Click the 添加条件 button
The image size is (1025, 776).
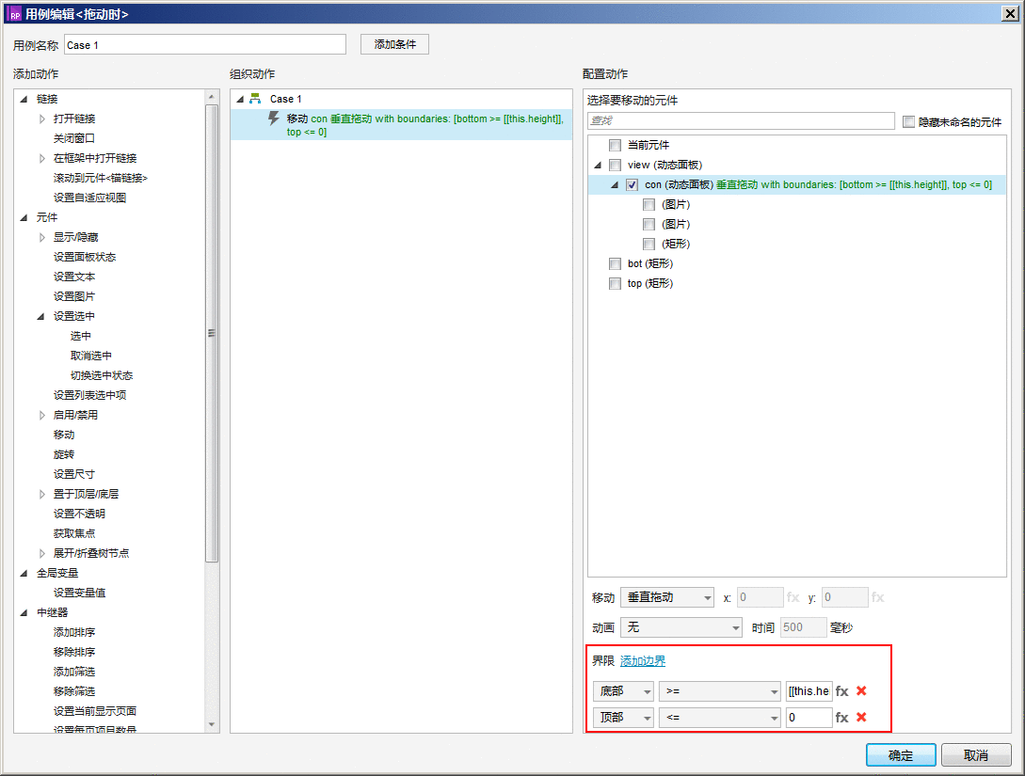tap(394, 44)
